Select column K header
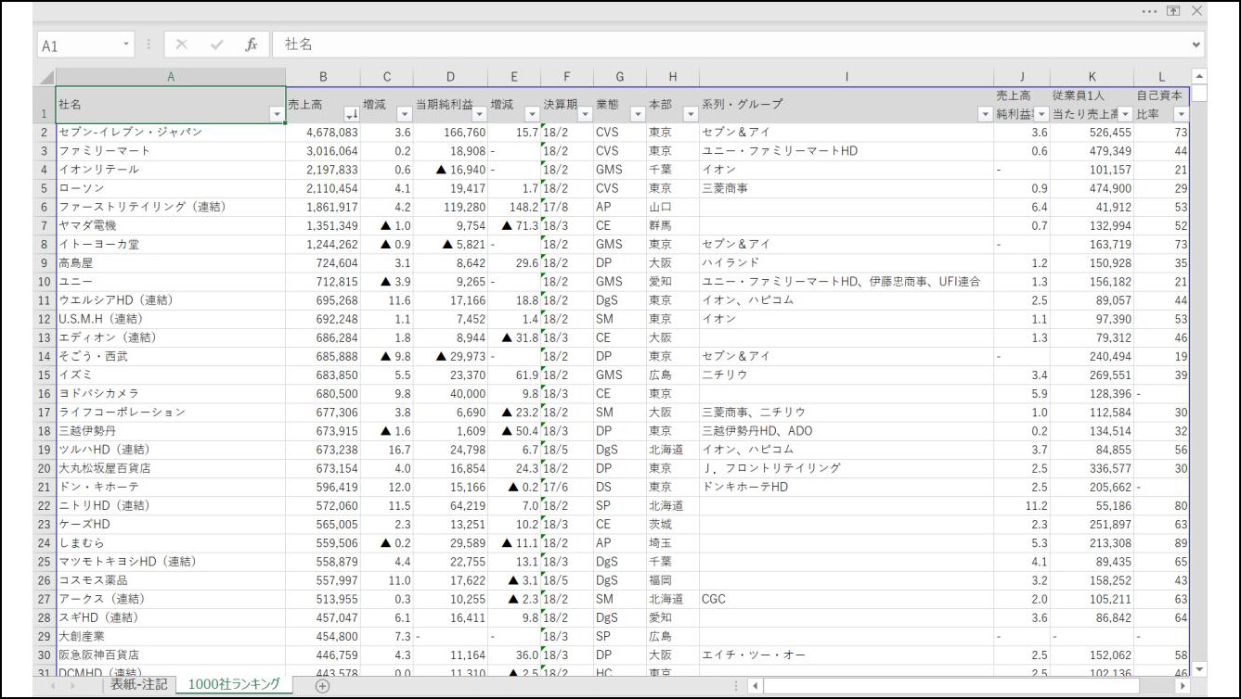This screenshot has width=1241, height=699. [x=1092, y=78]
